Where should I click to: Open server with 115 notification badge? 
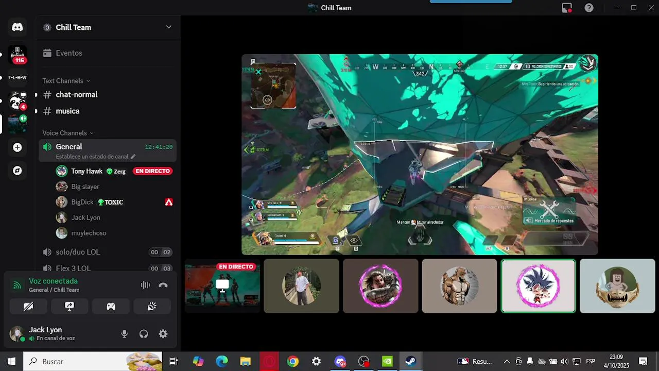click(18, 55)
